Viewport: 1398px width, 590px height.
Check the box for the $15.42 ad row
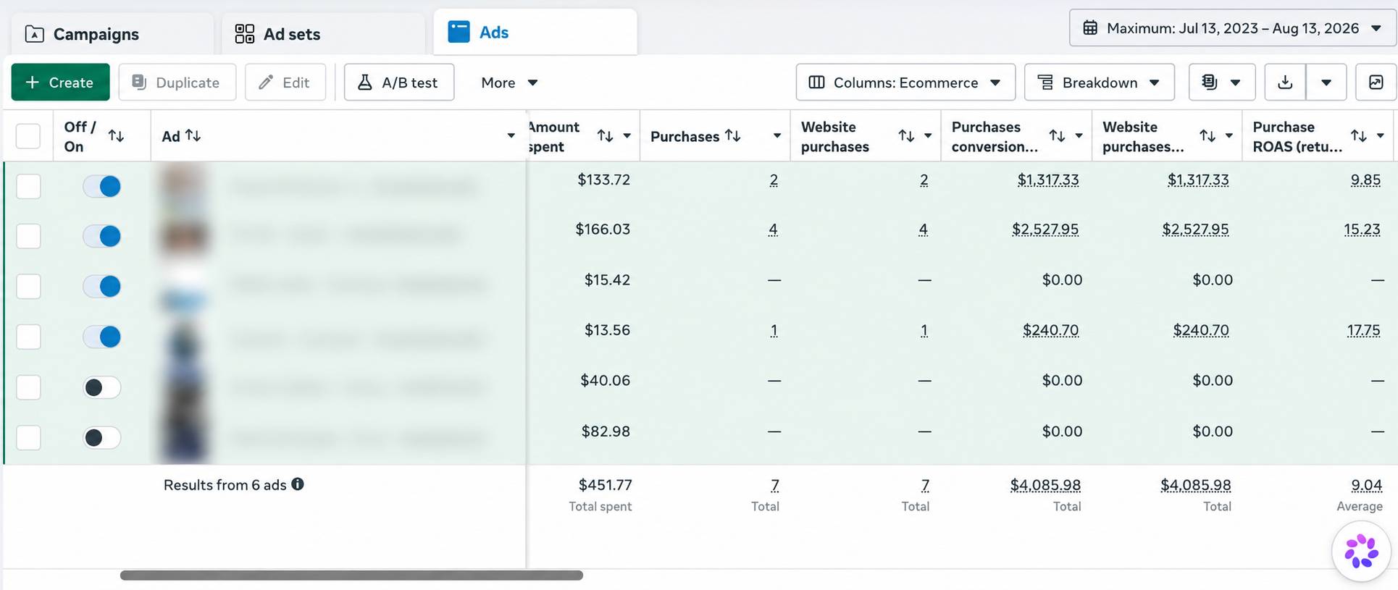(28, 287)
